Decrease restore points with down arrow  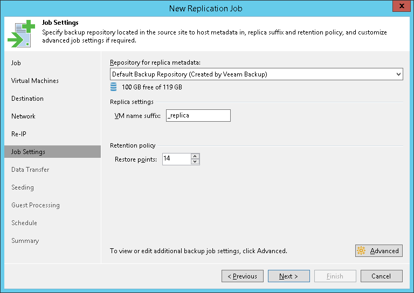[x=195, y=162]
